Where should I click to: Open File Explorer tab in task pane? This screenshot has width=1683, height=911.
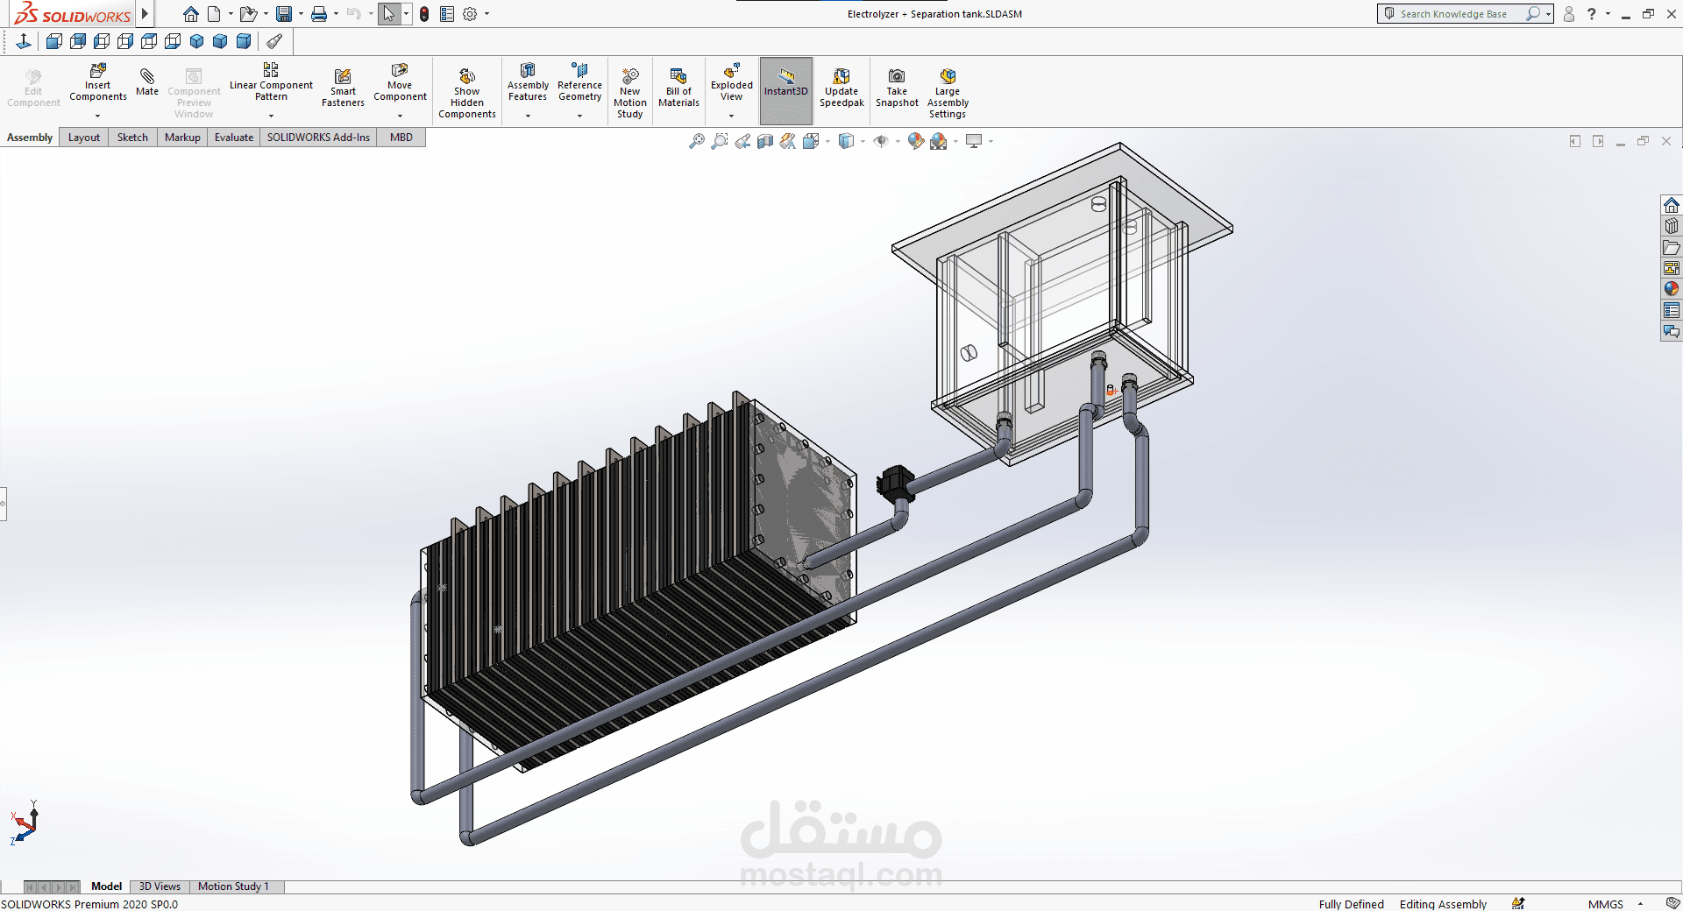click(1672, 248)
